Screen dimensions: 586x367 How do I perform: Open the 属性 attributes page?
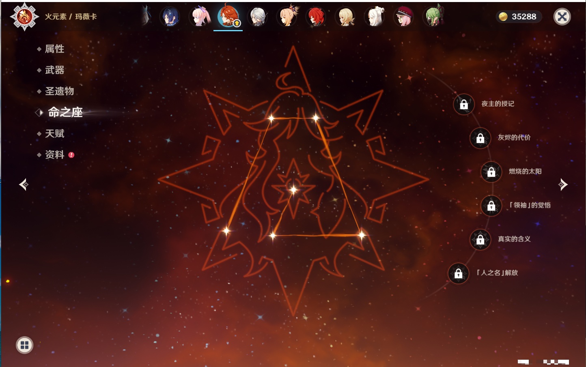(x=54, y=49)
